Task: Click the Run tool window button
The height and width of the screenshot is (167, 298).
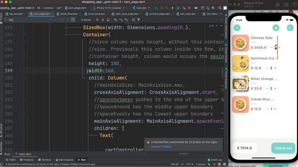Action: pyautogui.click(x=82, y=160)
